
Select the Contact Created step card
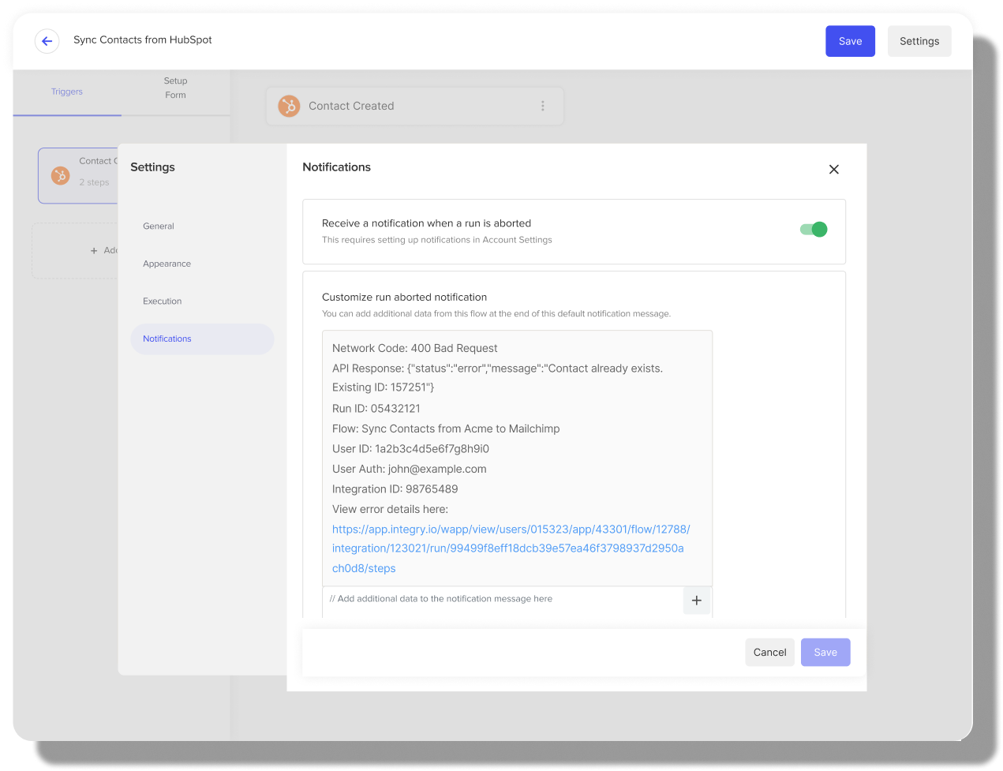coord(415,106)
